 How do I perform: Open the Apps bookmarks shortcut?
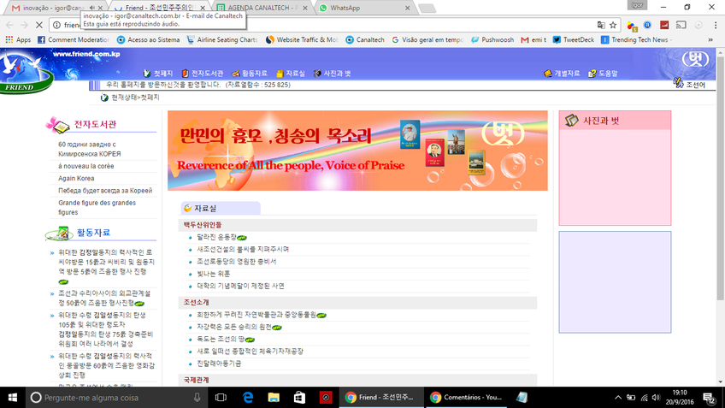[x=18, y=40]
